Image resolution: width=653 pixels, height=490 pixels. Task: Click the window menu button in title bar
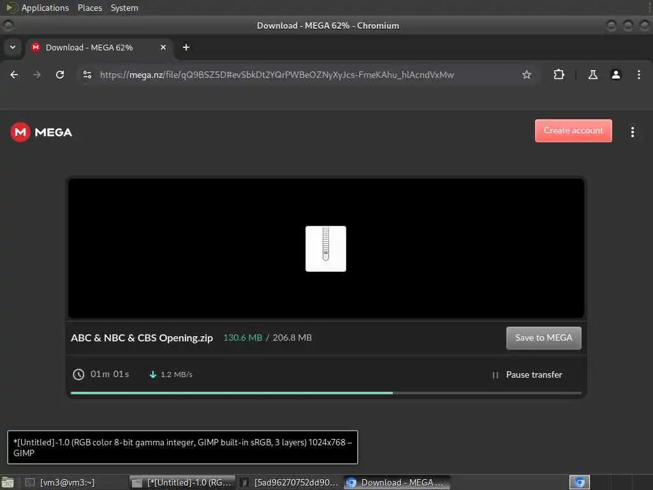click(x=8, y=26)
